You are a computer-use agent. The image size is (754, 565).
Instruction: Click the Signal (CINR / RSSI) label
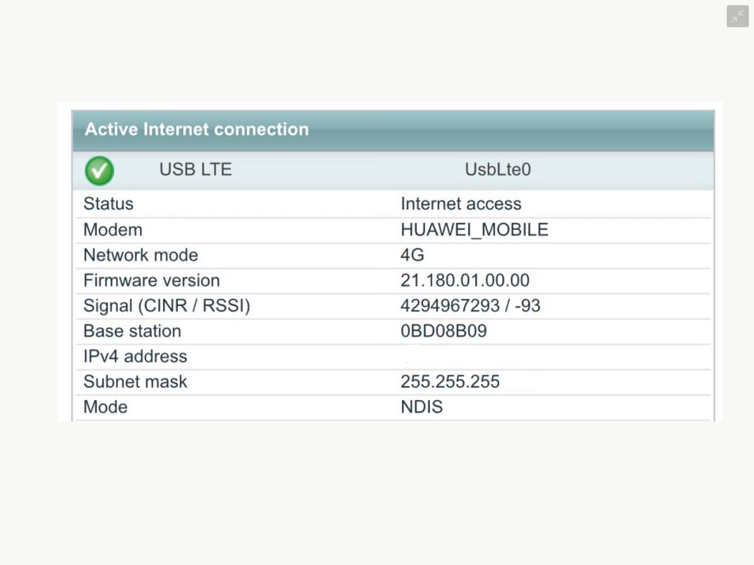click(x=167, y=305)
